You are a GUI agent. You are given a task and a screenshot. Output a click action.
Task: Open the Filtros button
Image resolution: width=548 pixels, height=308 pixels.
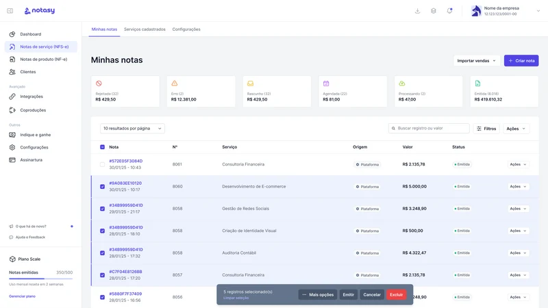click(486, 129)
